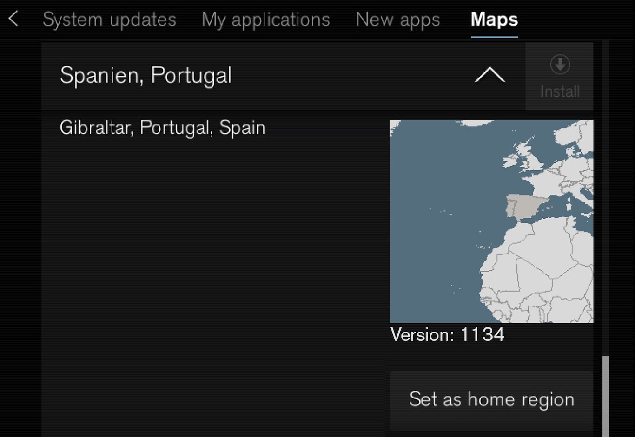Click the Spanien, Portugal region title
Image resolution: width=635 pixels, height=437 pixels.
tap(146, 75)
